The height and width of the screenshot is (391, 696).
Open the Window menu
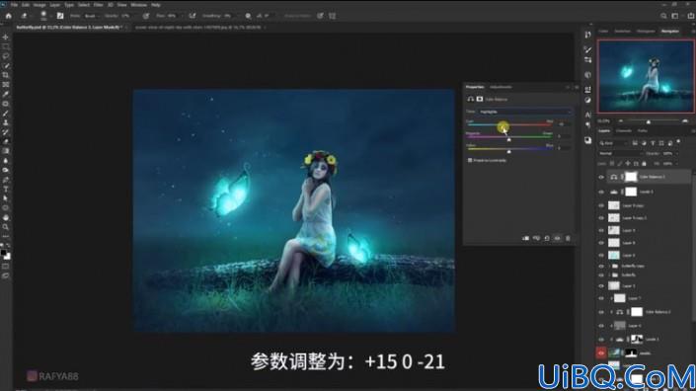click(138, 5)
